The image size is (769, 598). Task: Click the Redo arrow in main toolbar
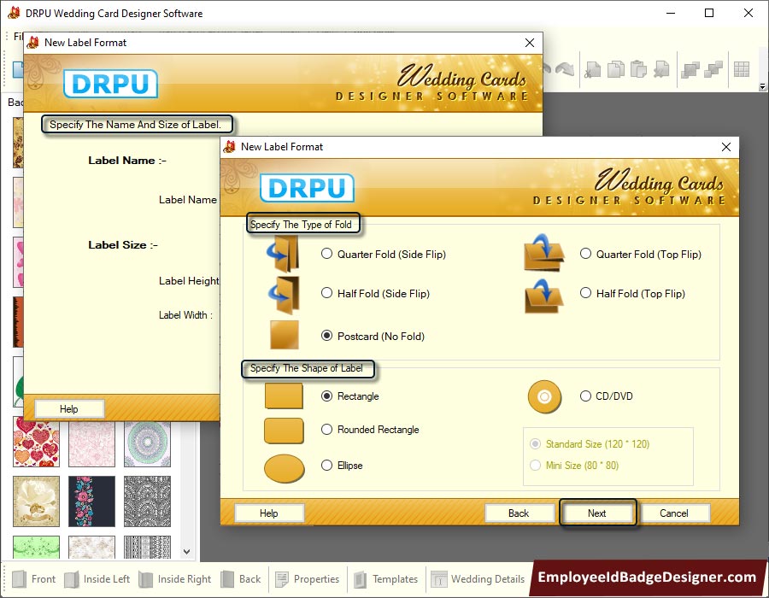coord(565,68)
